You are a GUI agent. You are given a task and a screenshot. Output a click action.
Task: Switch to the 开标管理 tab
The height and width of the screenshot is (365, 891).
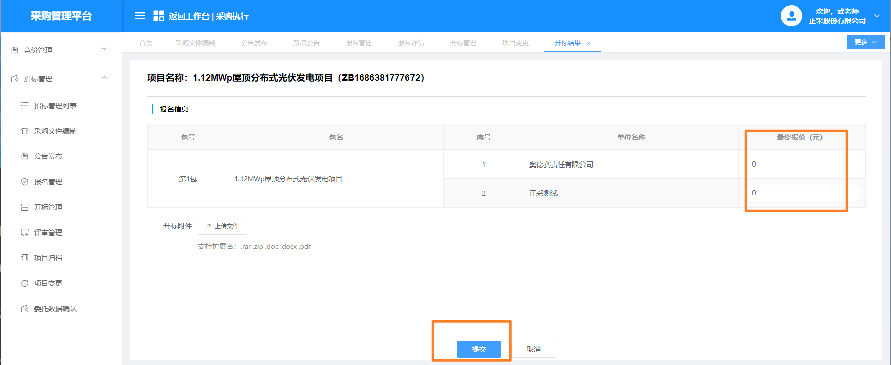coord(463,43)
